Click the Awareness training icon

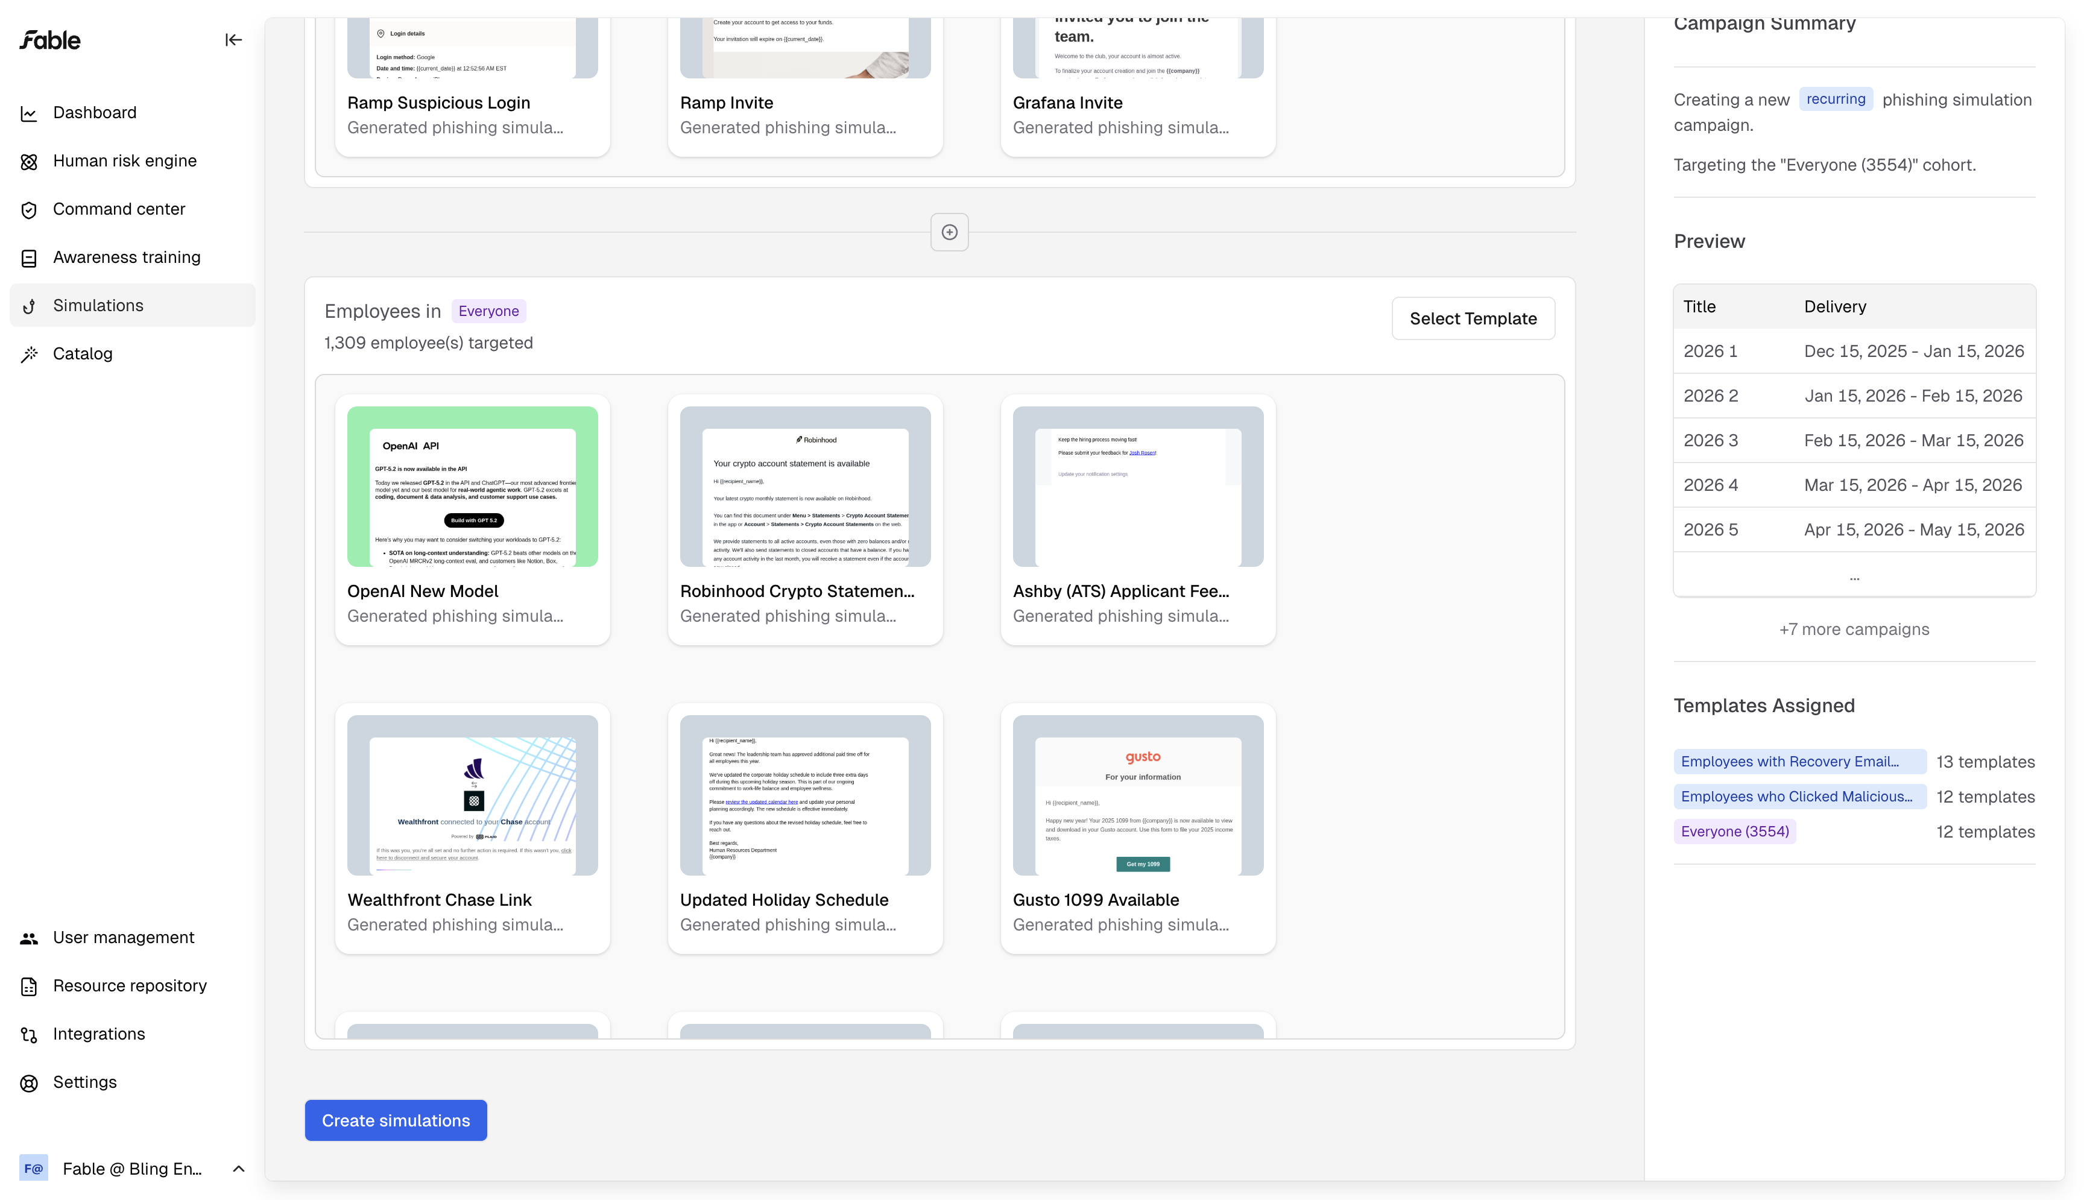coord(29,258)
